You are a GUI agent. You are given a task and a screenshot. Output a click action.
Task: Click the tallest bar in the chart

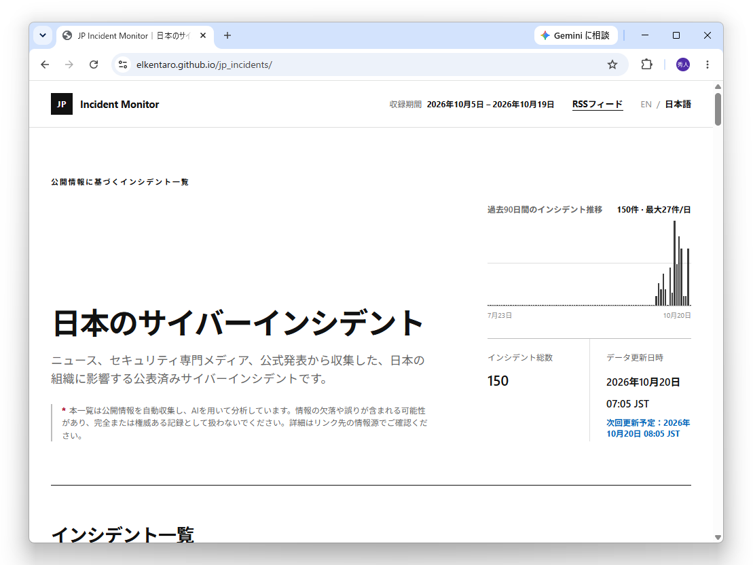[x=674, y=263]
